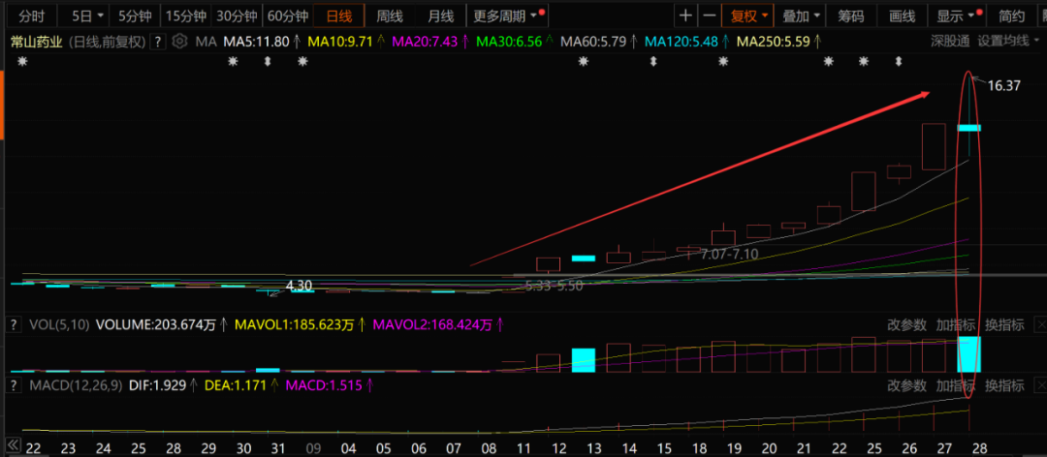This screenshot has width=1047, height=457.
Task: Click the MA60:5.79 value
Action: (x=593, y=42)
